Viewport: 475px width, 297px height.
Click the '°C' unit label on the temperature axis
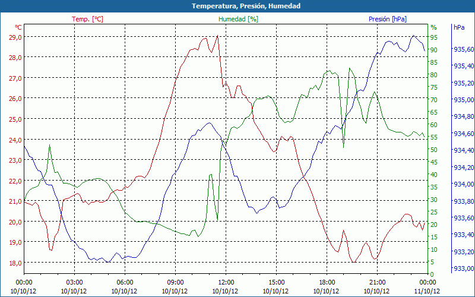[x=18, y=27]
